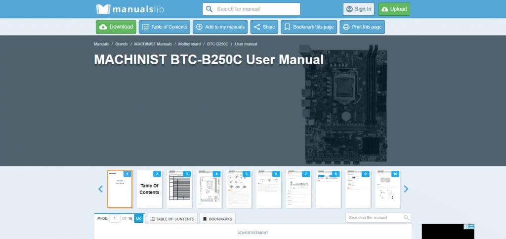Go to Manuals breadcrumb link
This screenshot has height=239, width=506.
101,44
